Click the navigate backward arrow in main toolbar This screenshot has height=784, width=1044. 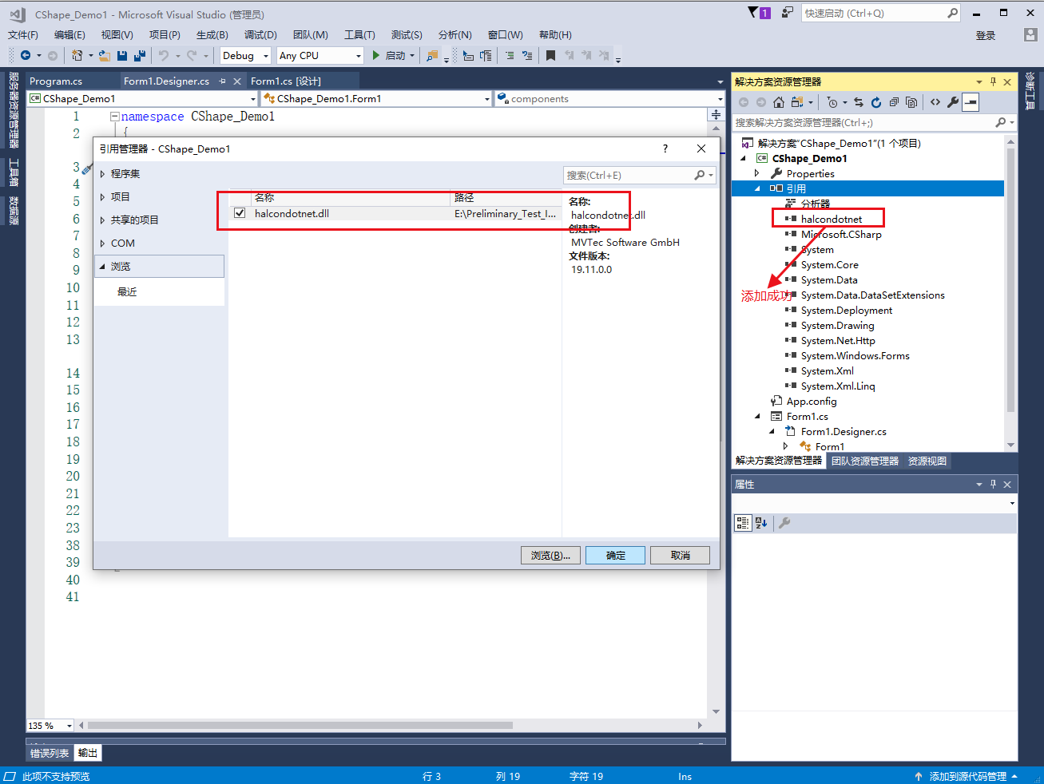(x=26, y=56)
